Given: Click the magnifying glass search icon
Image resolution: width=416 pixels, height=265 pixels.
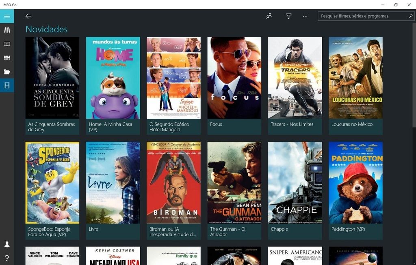Looking at the screenshot, I should (410, 16).
